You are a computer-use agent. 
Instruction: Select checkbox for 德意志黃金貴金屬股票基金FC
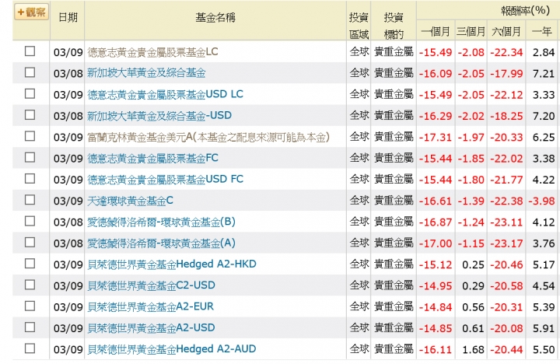pyautogui.click(x=30, y=158)
